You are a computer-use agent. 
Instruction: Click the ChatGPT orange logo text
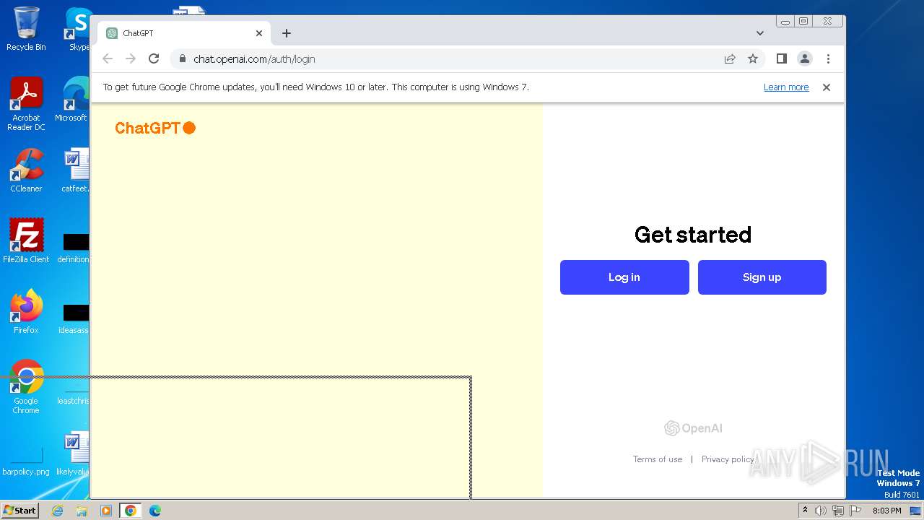click(155, 128)
